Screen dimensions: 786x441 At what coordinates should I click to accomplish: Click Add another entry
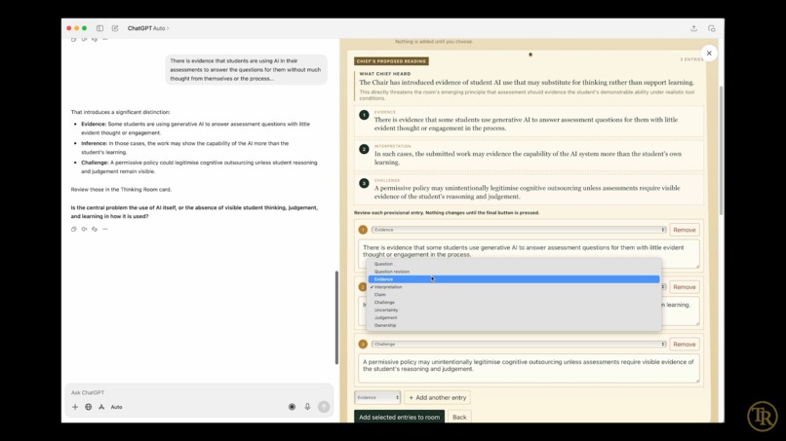[437, 397]
